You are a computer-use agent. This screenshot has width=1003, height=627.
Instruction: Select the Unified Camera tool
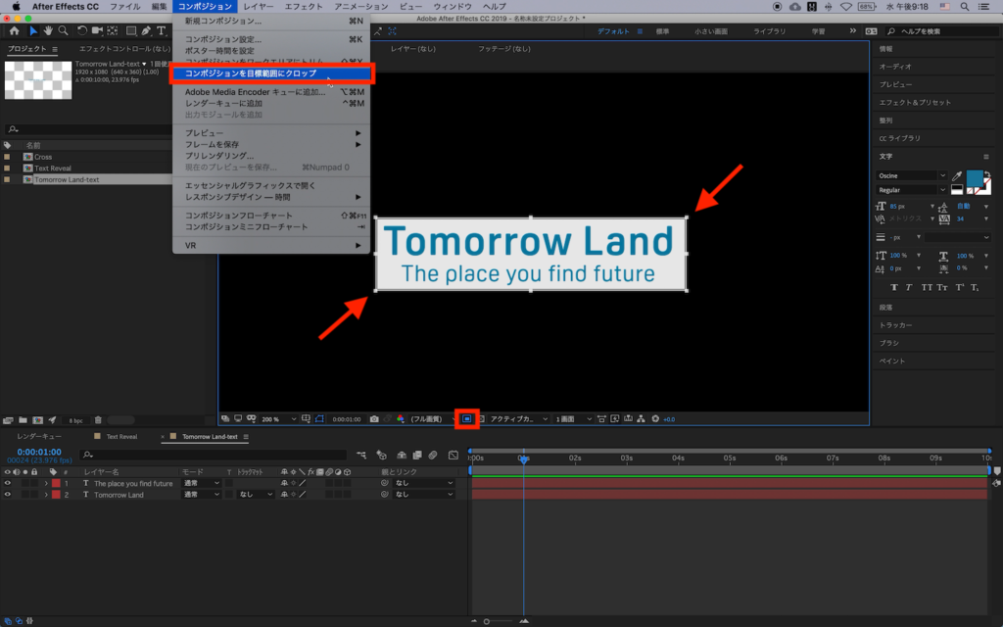(97, 30)
